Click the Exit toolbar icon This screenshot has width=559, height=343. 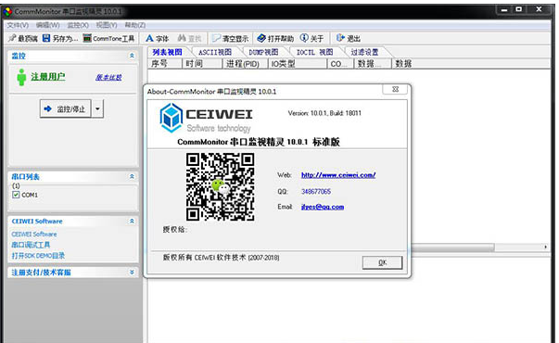(340, 38)
